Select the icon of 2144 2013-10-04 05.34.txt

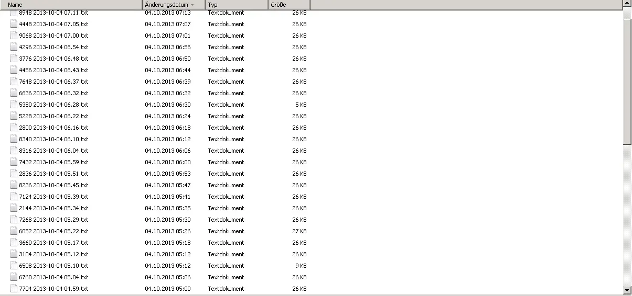click(14, 208)
